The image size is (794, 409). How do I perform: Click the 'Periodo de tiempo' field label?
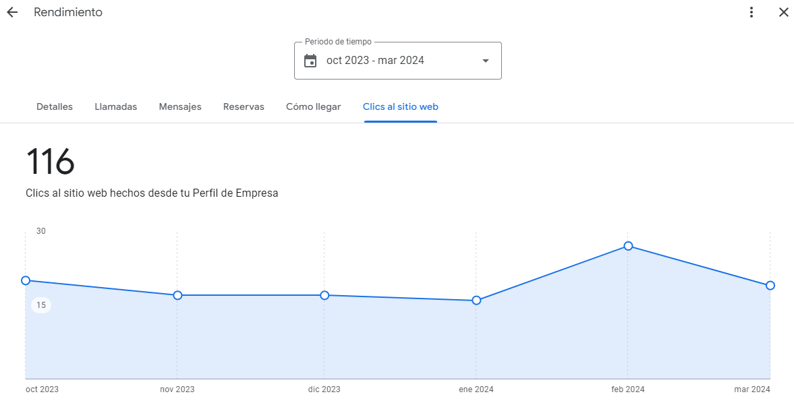click(x=338, y=42)
